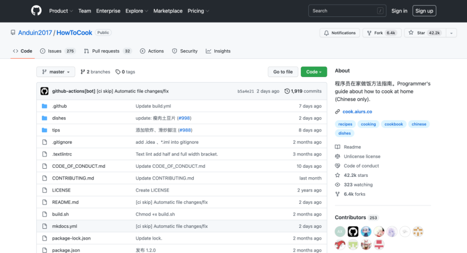467x253 pixels.
Task: Expand the green Code dropdown button
Action: pyautogui.click(x=314, y=72)
